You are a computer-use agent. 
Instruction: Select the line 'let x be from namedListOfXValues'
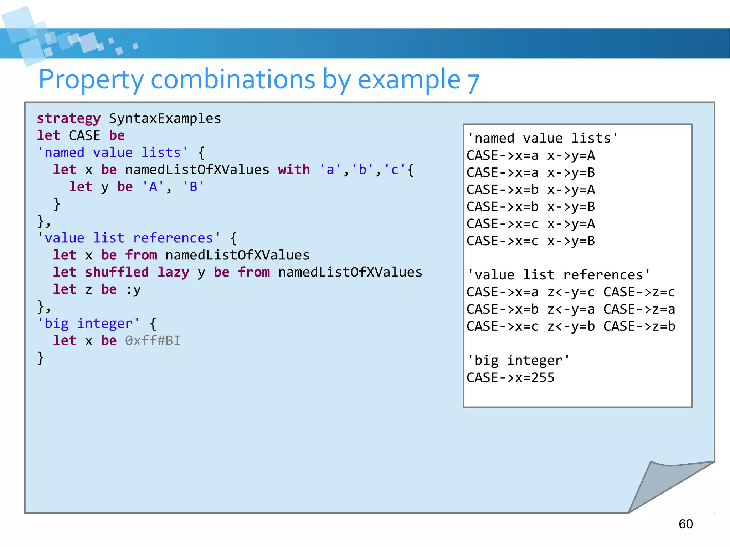[x=181, y=255]
